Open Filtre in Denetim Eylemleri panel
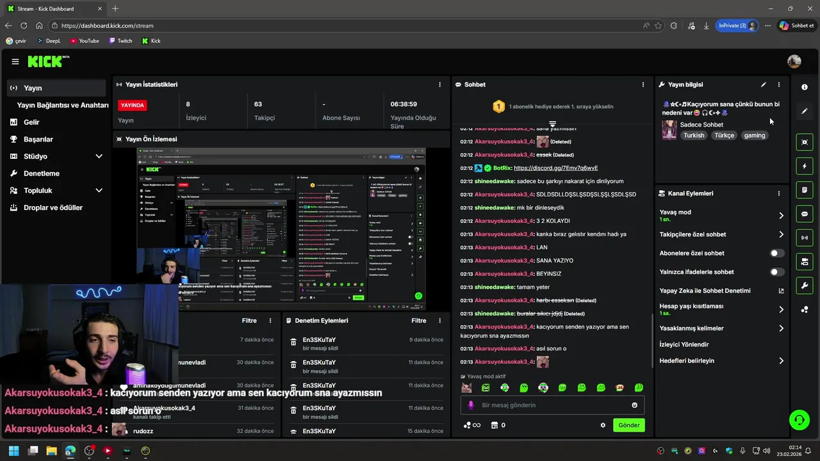The image size is (820, 461). pyautogui.click(x=418, y=321)
